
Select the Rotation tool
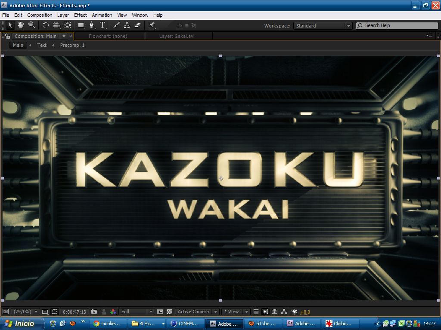[46, 25]
